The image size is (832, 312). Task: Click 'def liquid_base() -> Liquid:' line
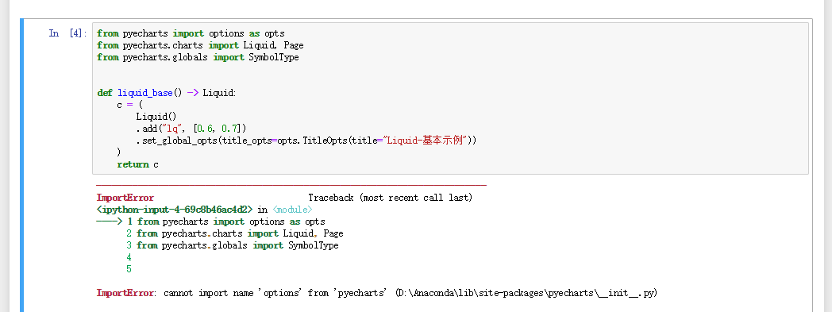[x=167, y=93]
